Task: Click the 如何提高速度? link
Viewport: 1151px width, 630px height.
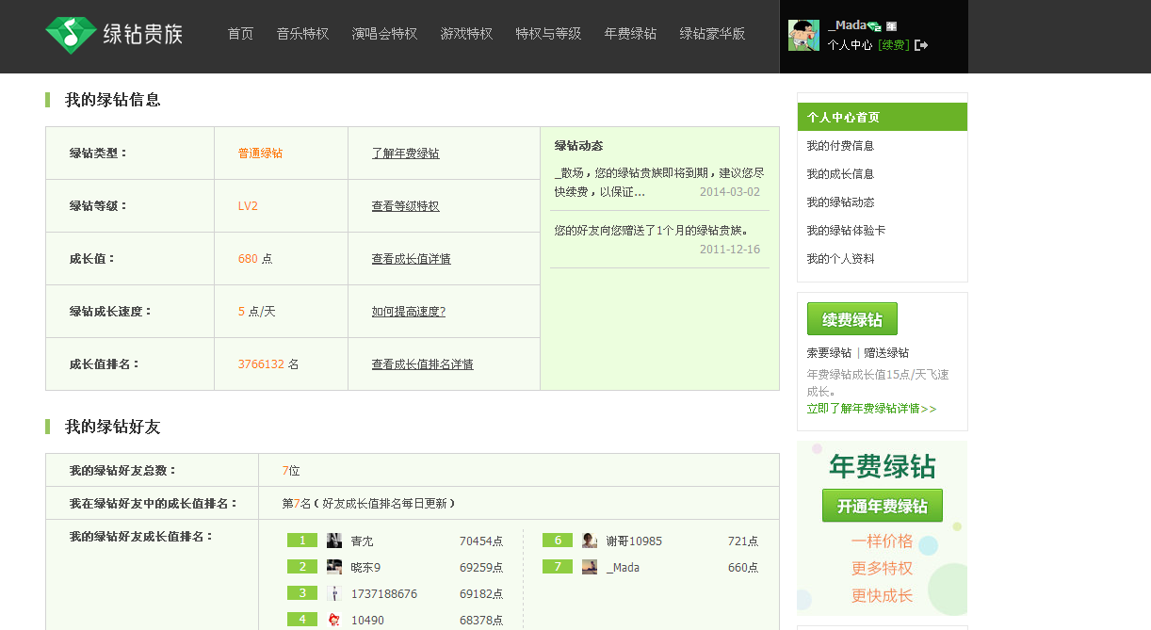Action: pos(408,312)
